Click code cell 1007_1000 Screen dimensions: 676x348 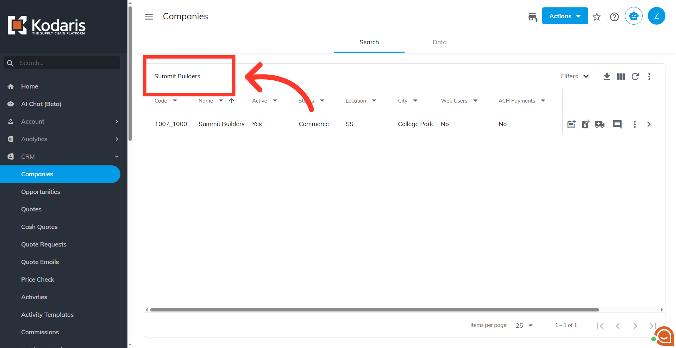(x=171, y=124)
